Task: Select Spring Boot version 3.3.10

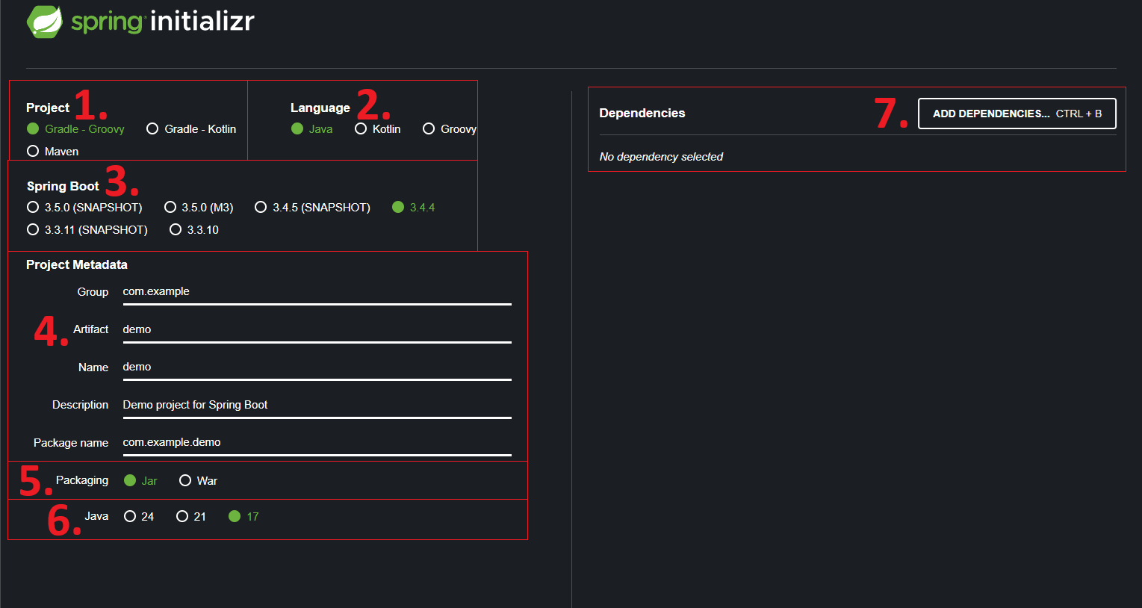Action: [194, 229]
